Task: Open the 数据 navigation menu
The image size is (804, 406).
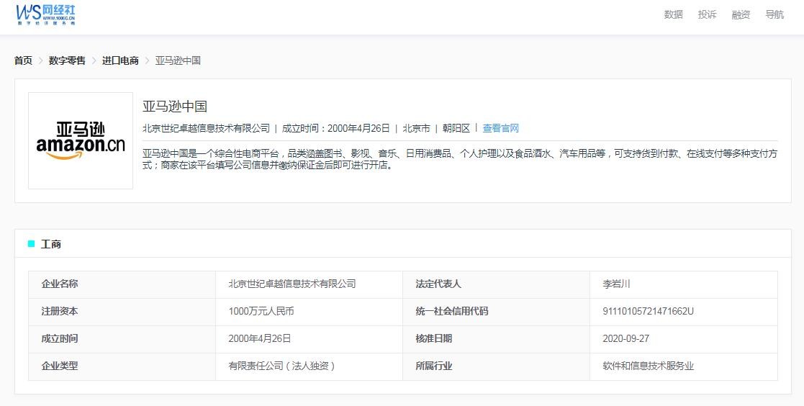Action: [x=673, y=14]
